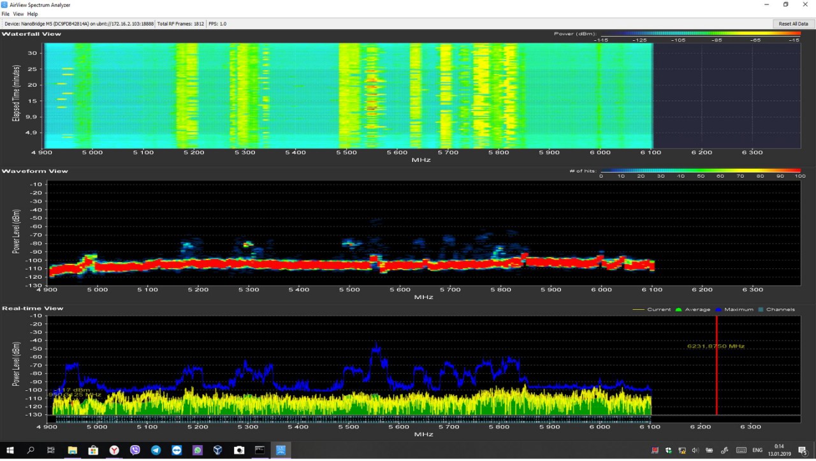Click the AirView icon in the taskbar
The width and height of the screenshot is (816, 461).
point(280,450)
